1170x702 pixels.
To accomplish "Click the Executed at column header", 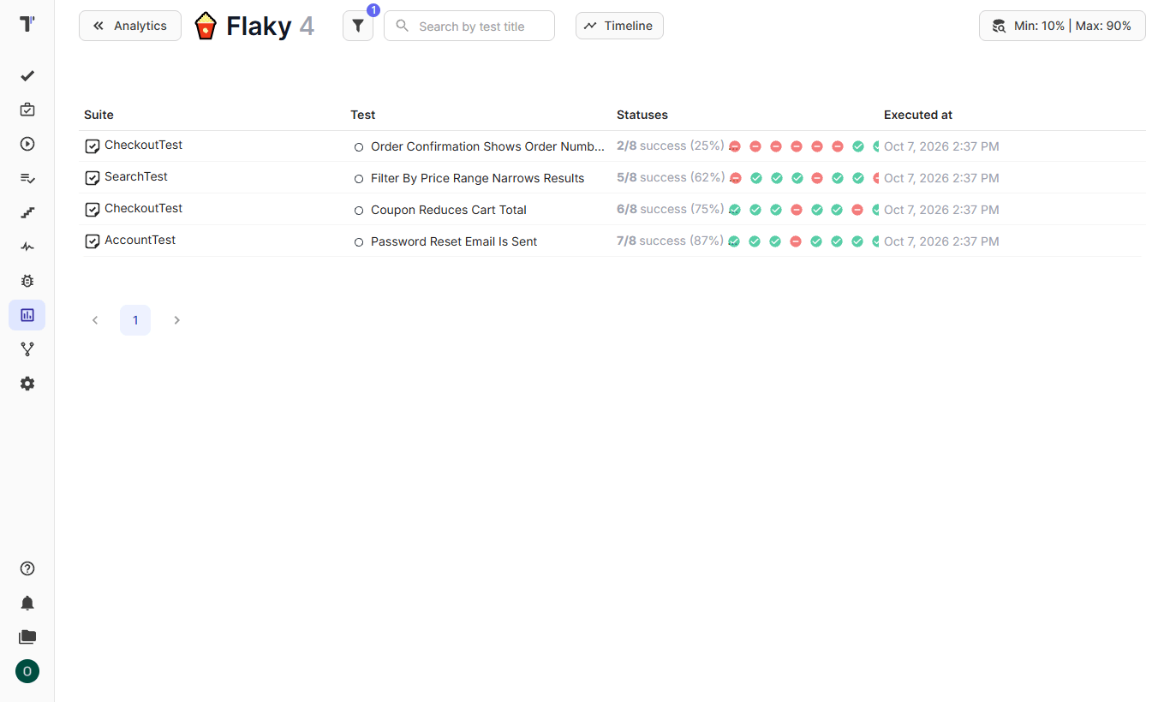I will point(918,115).
